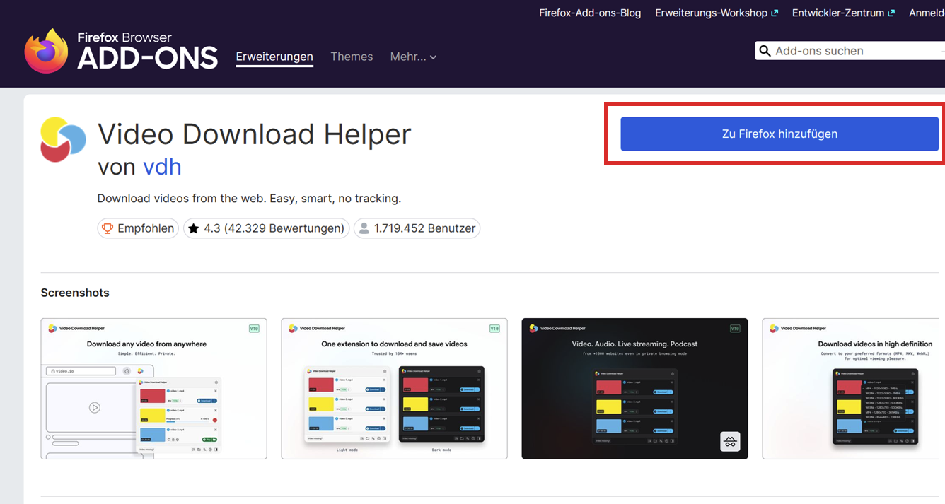The image size is (945, 504).
Task: Click external-link icon after Entwickler-Zentrum
Action: pos(891,13)
